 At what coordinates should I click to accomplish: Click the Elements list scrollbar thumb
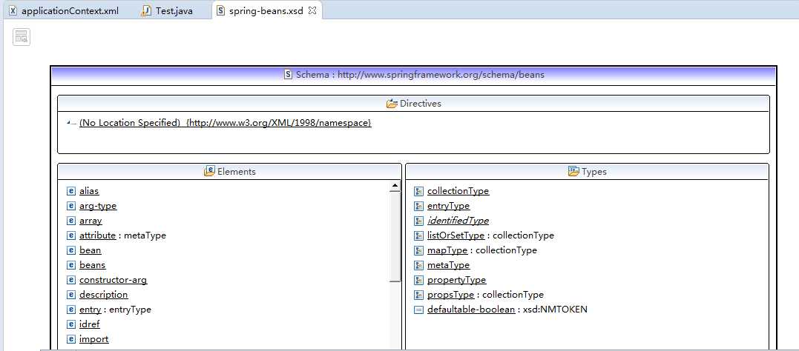[395, 237]
